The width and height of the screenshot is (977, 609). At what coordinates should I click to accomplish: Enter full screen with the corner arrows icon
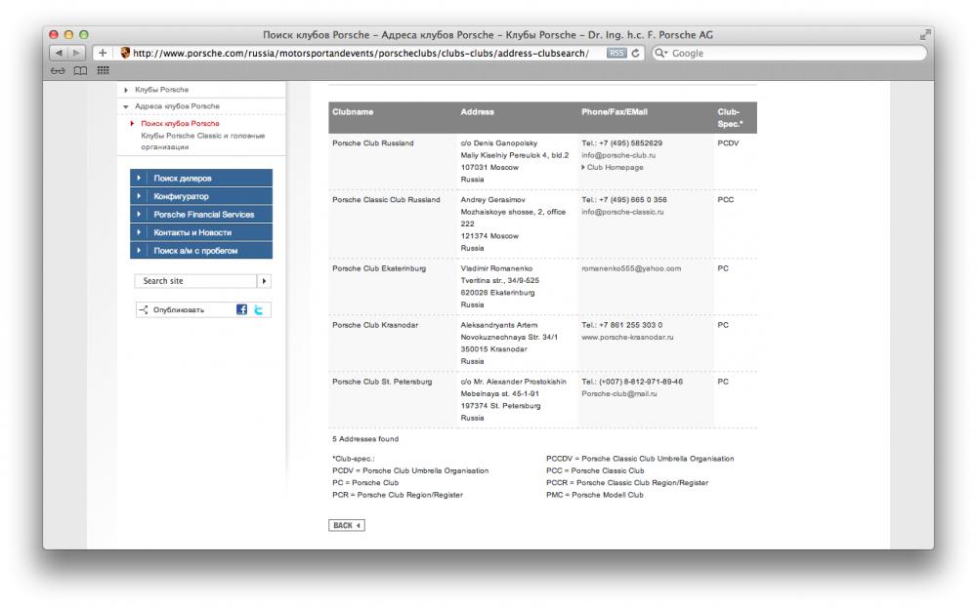924,35
